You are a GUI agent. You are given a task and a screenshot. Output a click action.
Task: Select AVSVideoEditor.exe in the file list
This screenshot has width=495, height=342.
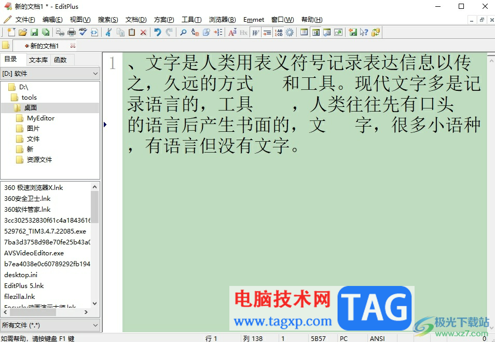[x=34, y=253]
